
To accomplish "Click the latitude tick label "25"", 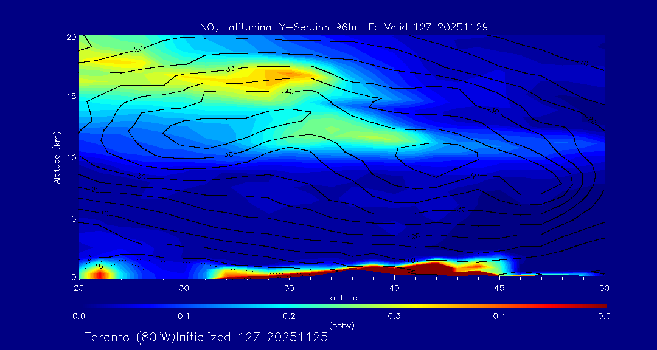I will (78, 288).
